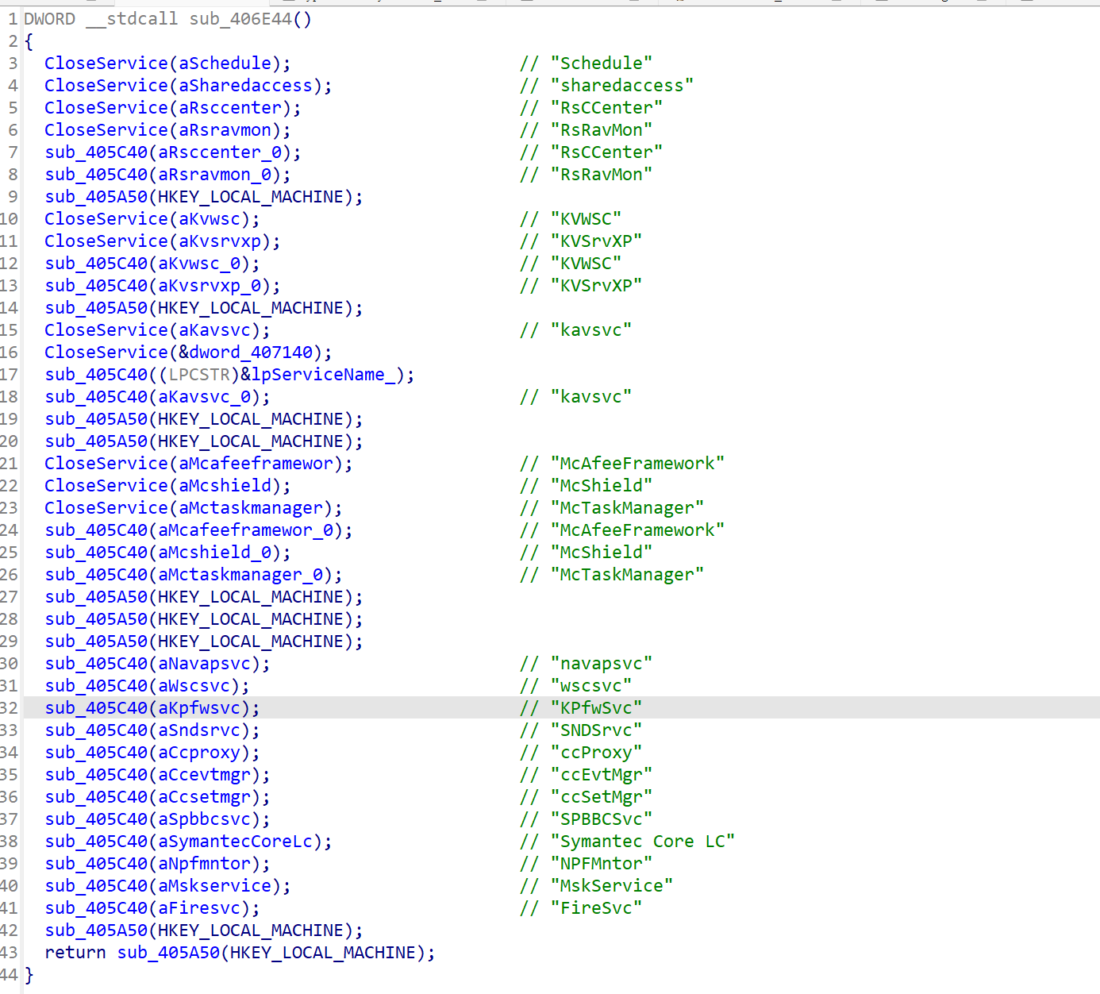This screenshot has width=1100, height=994.
Task: Select the aRsccenter_0 argument
Action: pyautogui.click(x=221, y=152)
